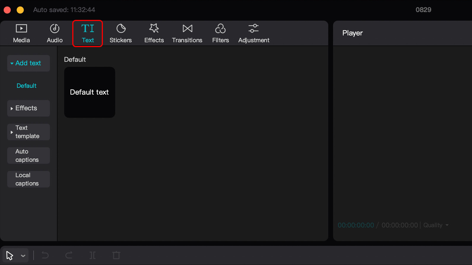Open the Quality dropdown in the Player

pos(436,225)
